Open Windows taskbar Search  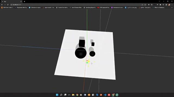(x=61, y=95)
